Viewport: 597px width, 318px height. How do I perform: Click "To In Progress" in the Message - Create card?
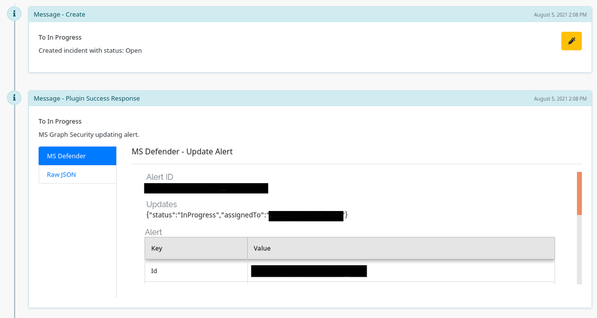click(60, 37)
